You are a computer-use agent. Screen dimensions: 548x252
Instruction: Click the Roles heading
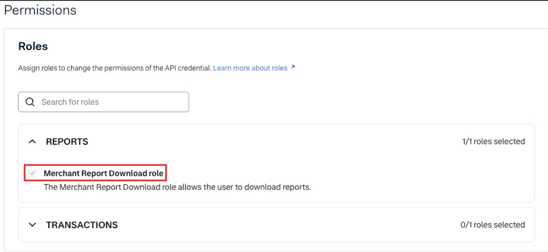(x=33, y=46)
